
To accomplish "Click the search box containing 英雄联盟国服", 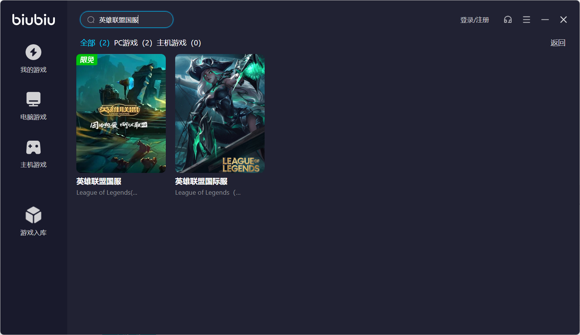I will (127, 20).
